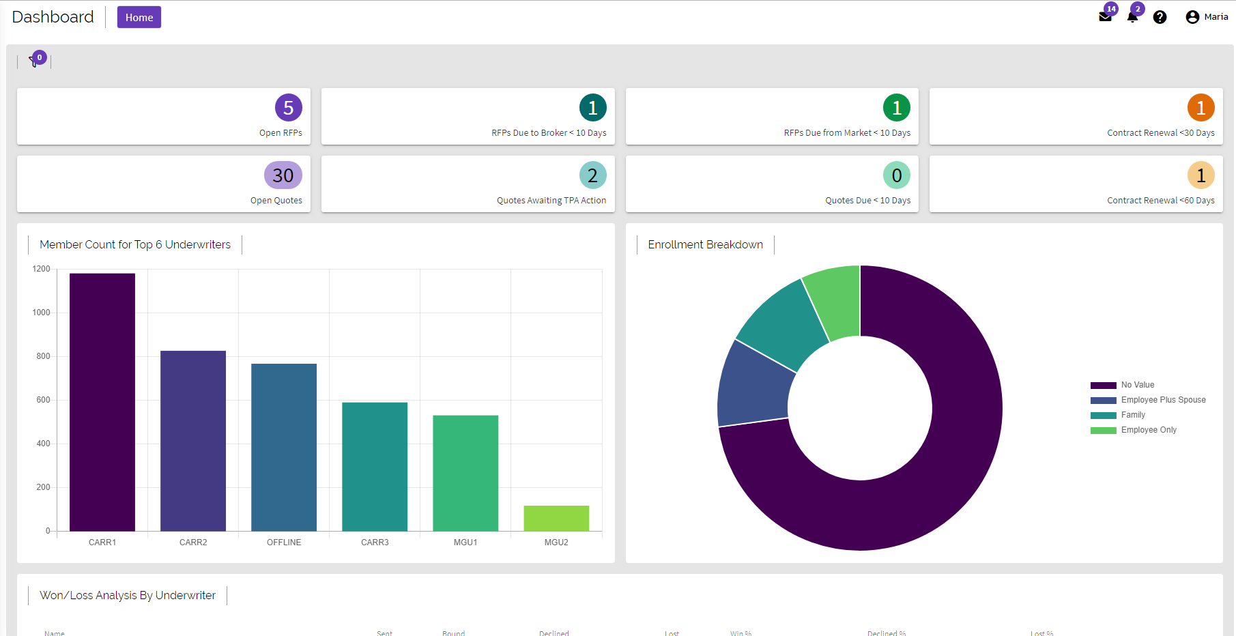Click the purple 5 badge on Open RFPs
The height and width of the screenshot is (636, 1236).
(289, 108)
